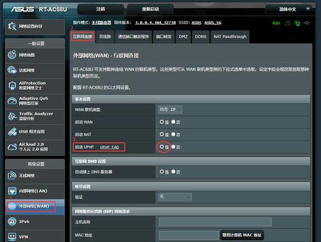321x242 pixels.
Task: Open AiProtection shield icon
Action: pos(12,85)
